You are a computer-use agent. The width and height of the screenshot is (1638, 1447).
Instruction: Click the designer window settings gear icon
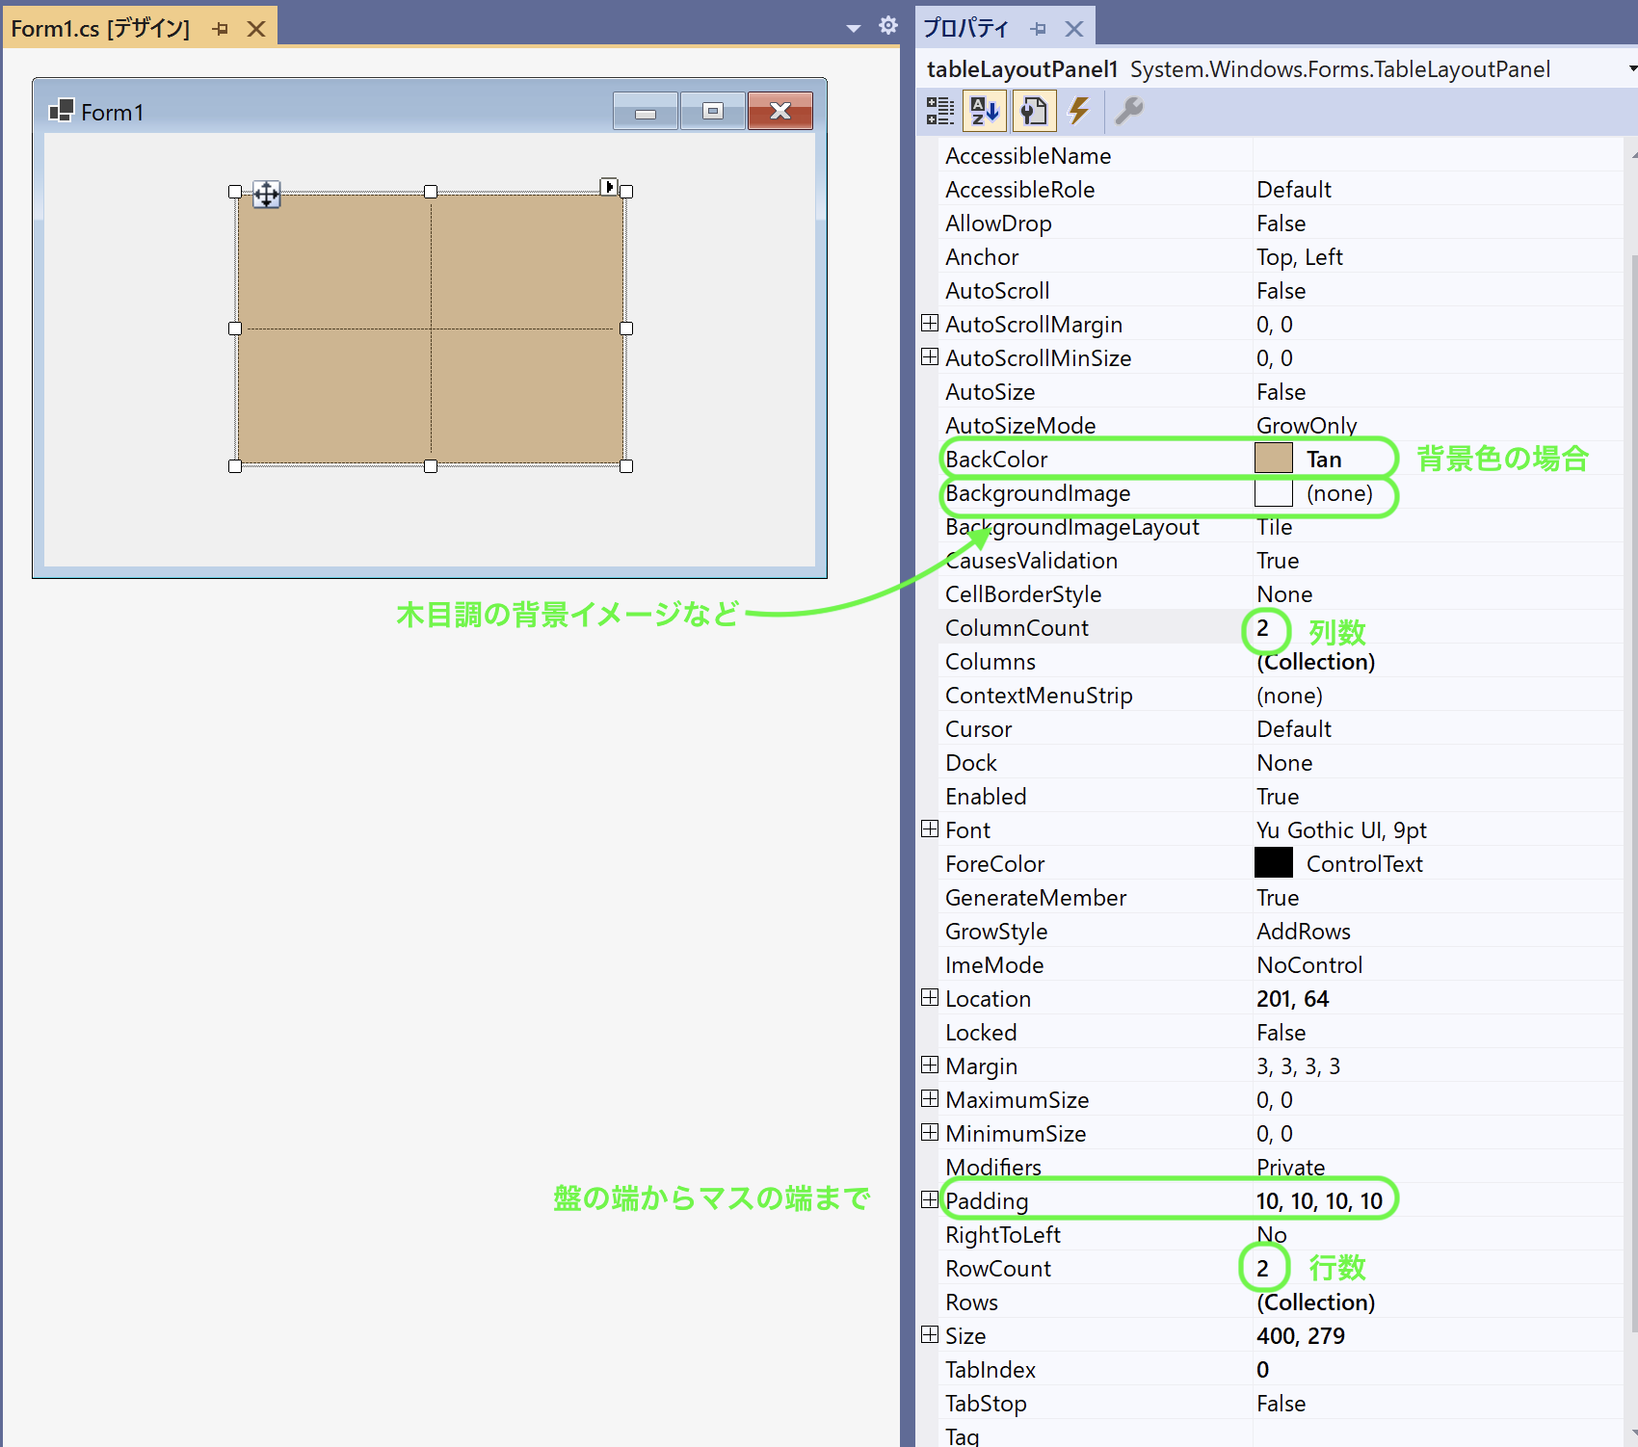tap(887, 26)
